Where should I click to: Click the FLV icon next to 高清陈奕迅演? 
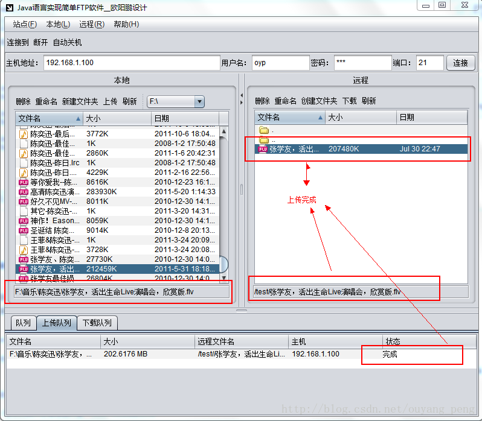(x=24, y=192)
